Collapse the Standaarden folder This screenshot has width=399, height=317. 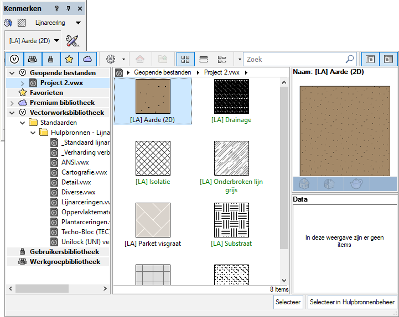22,123
